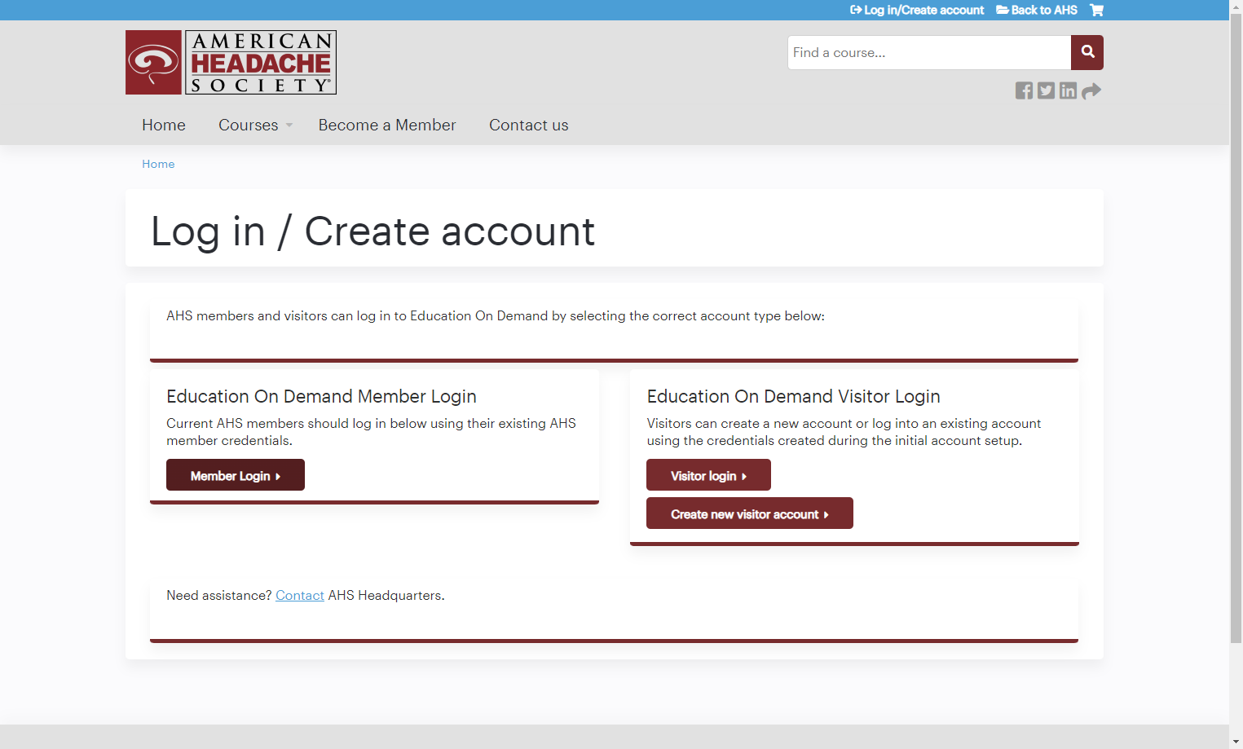The image size is (1243, 749).
Task: Click the Contact AHS Headquarters link
Action: click(x=300, y=596)
